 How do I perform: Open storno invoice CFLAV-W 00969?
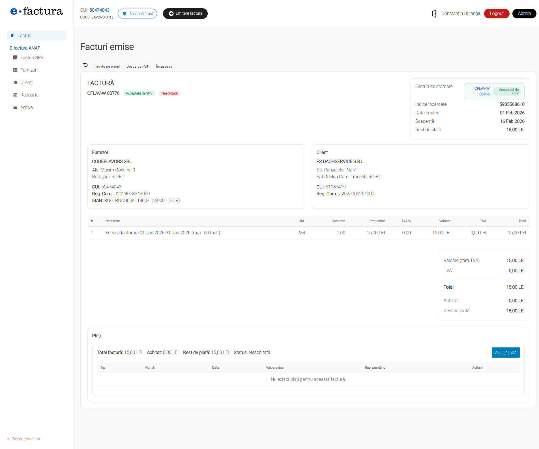point(482,91)
